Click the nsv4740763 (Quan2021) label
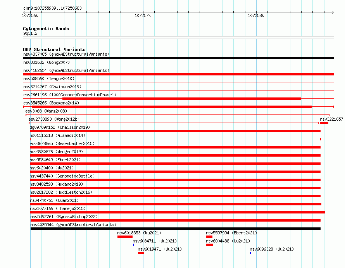 point(54,200)
